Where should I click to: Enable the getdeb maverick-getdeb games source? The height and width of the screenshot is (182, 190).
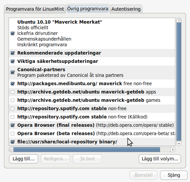pyautogui.click(x=13, y=100)
